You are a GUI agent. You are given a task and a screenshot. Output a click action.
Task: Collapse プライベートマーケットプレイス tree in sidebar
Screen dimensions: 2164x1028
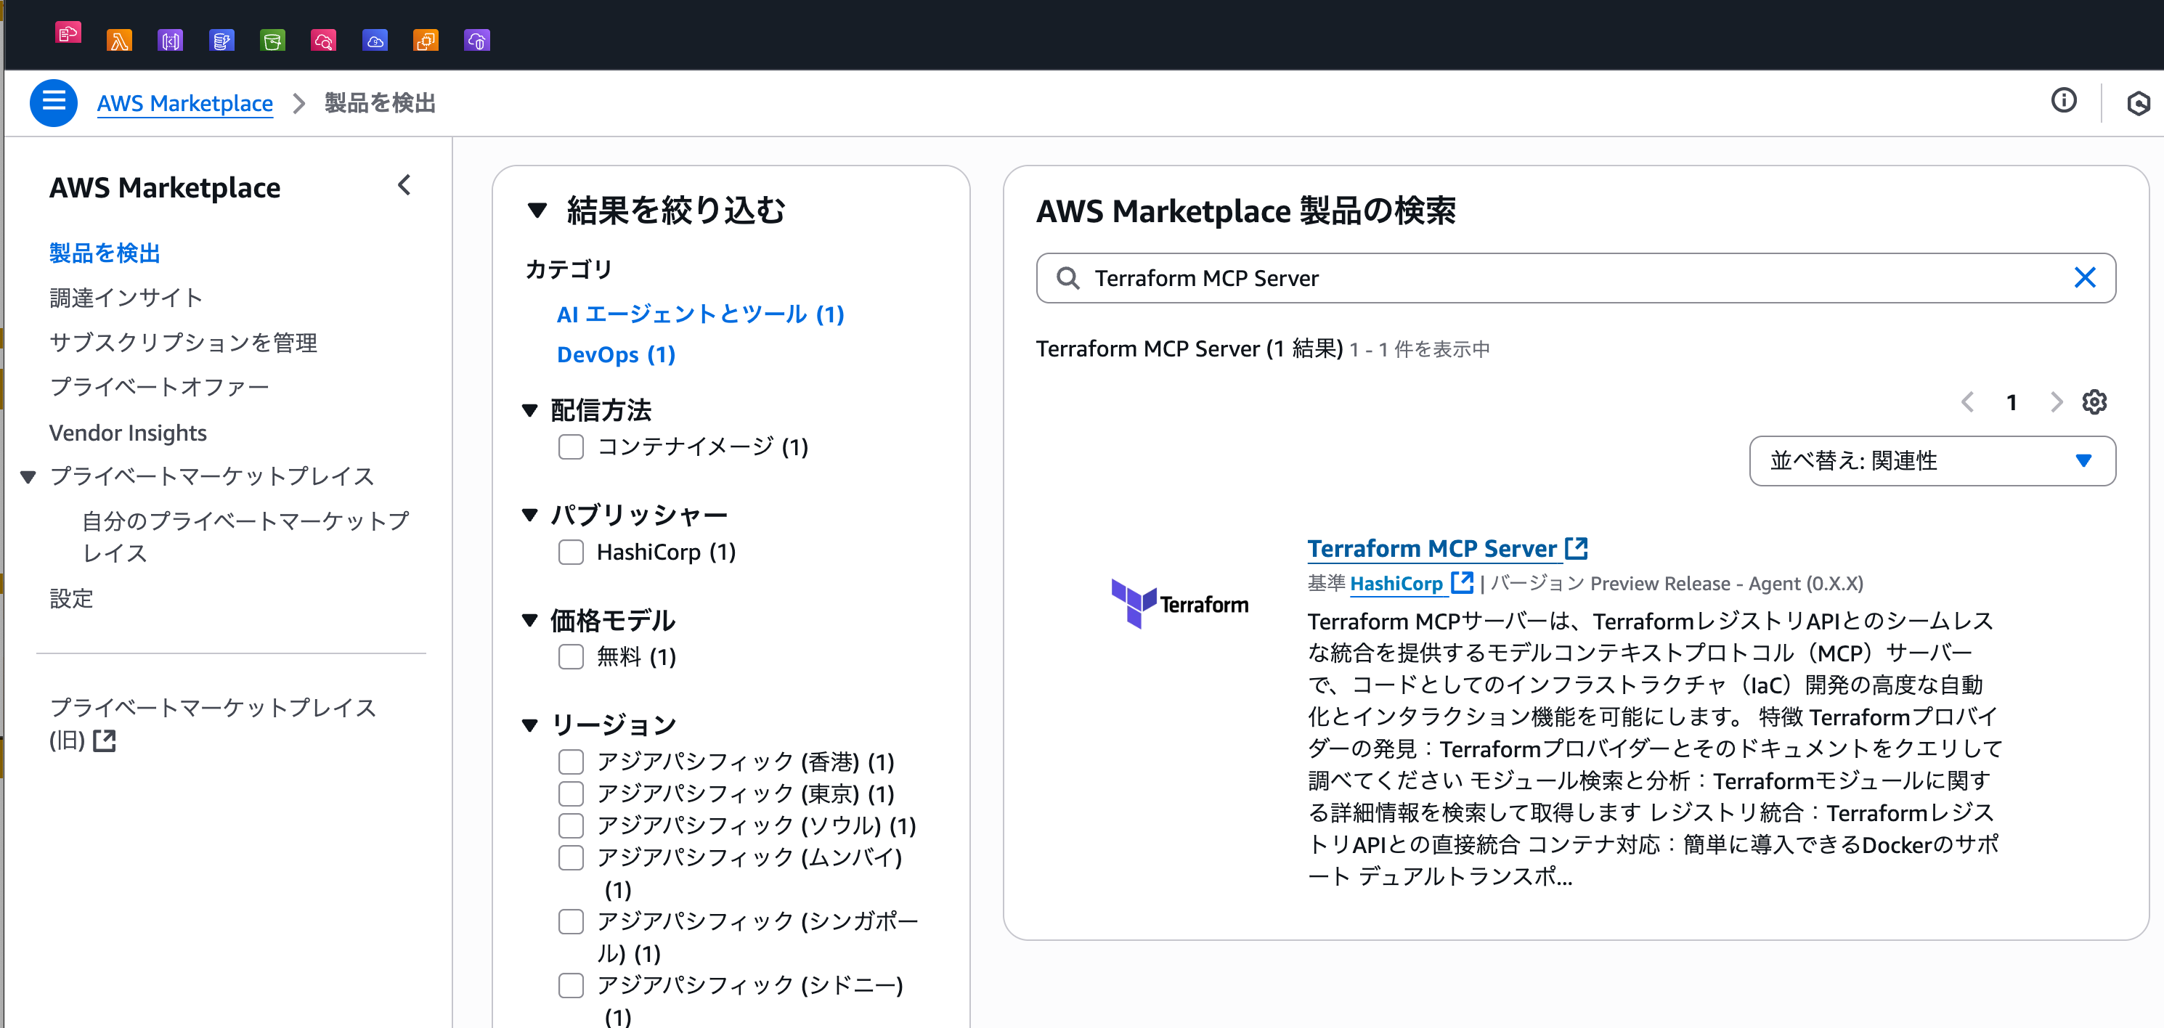coord(28,477)
